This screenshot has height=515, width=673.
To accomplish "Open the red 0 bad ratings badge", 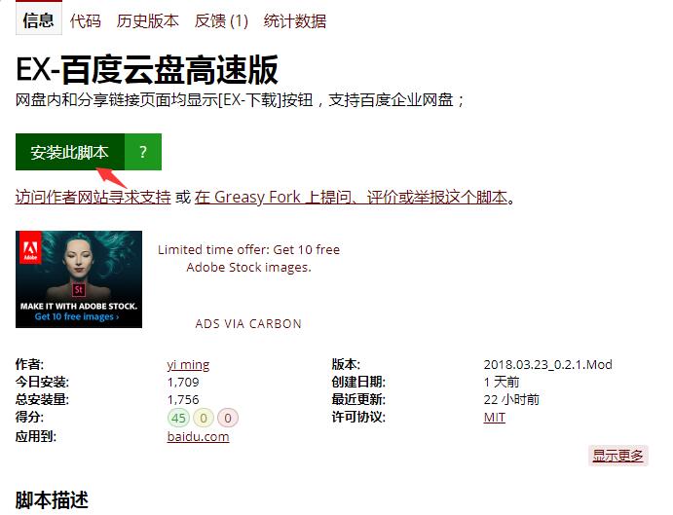I will click(228, 418).
